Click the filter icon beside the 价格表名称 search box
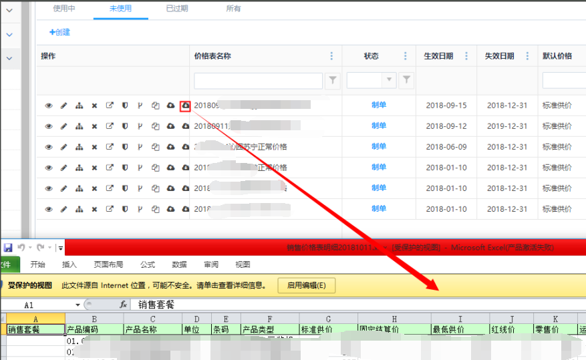 pos(332,81)
